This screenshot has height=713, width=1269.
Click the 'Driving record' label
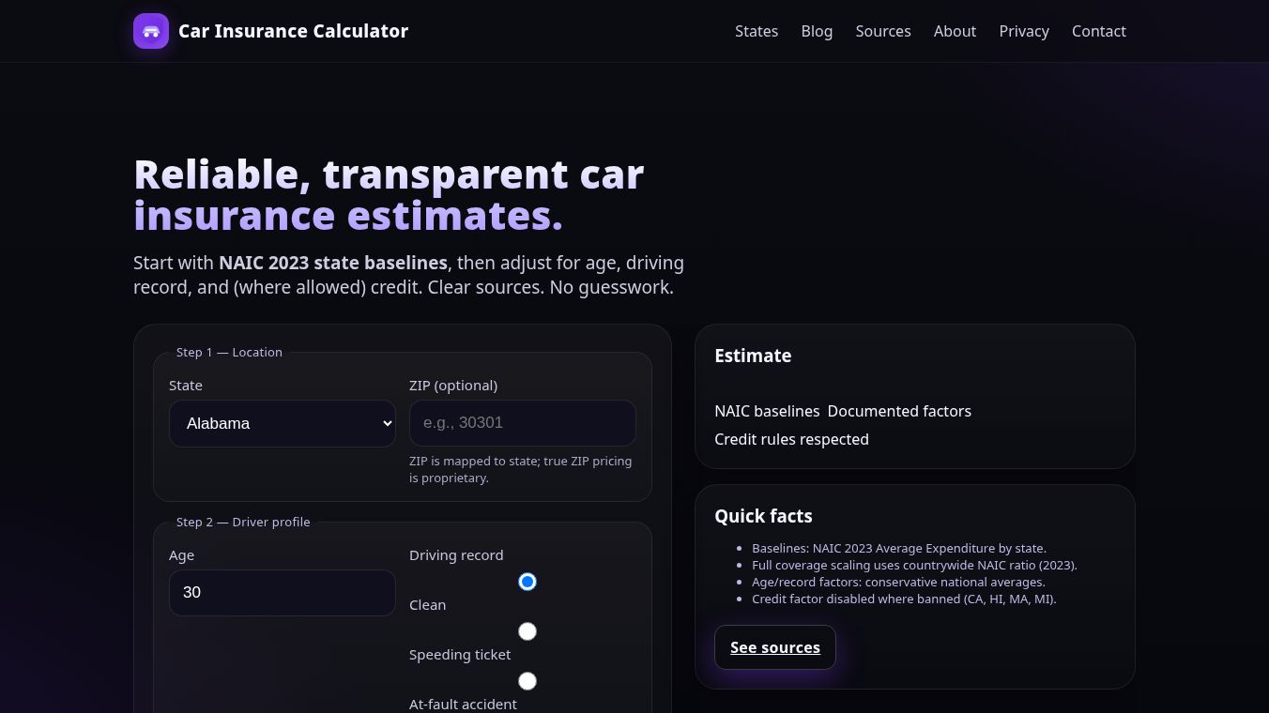pyautogui.click(x=456, y=554)
